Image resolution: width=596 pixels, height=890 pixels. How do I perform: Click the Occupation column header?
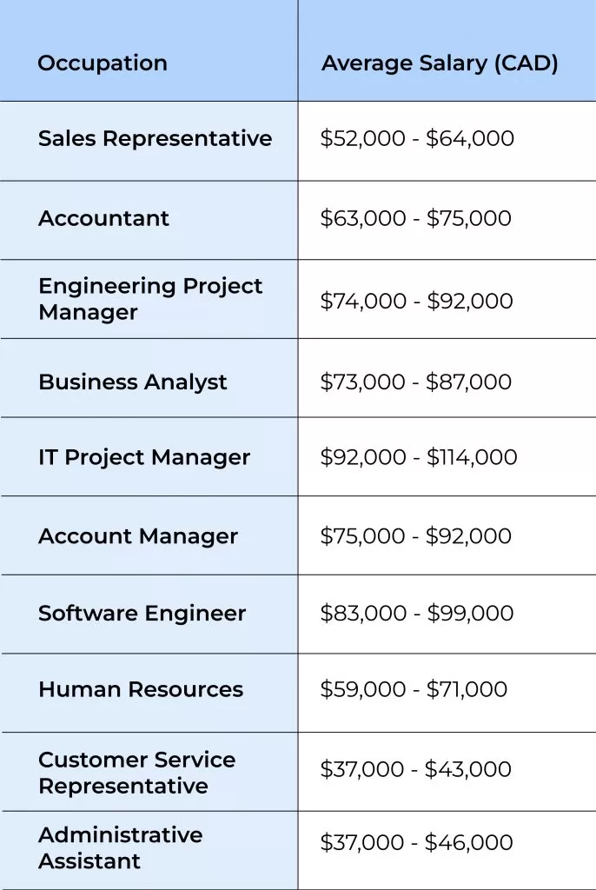[x=103, y=63]
